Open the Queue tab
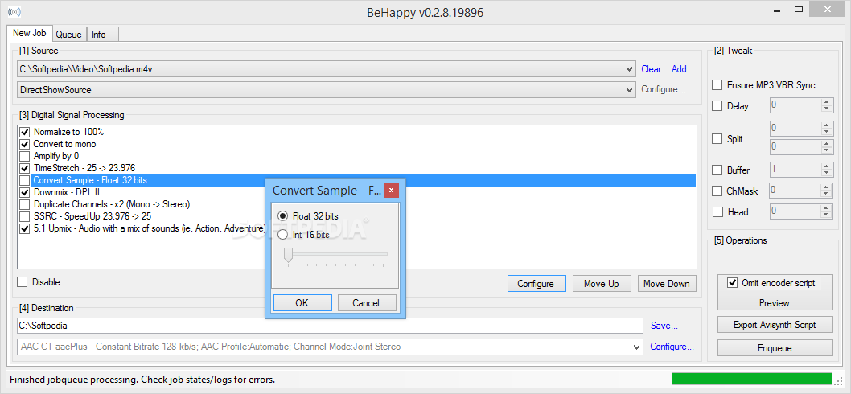The image size is (851, 394). point(69,35)
